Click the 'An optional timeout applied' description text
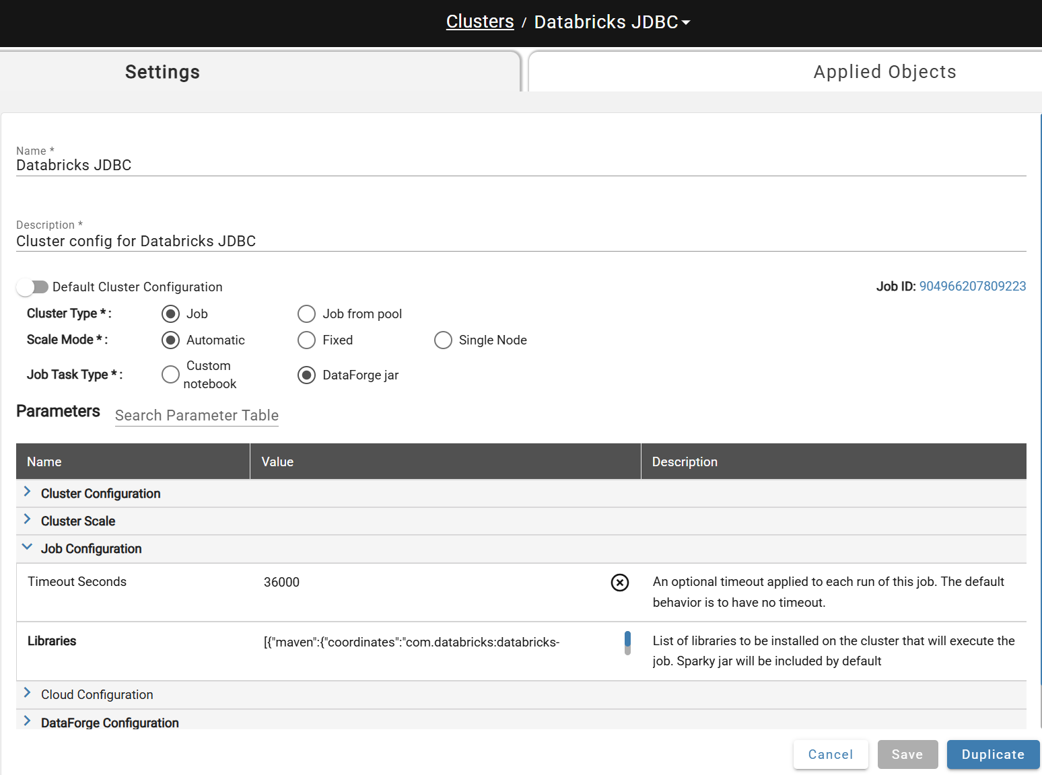 coord(829,592)
